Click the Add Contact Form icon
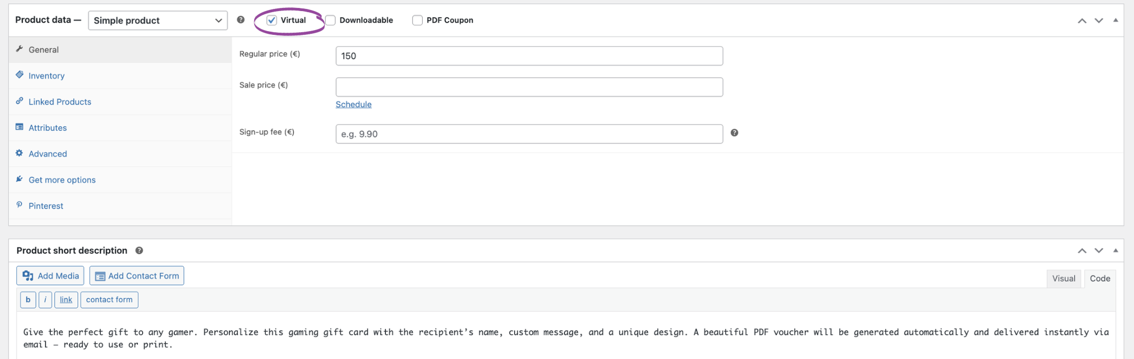The width and height of the screenshot is (1134, 359). click(100, 276)
